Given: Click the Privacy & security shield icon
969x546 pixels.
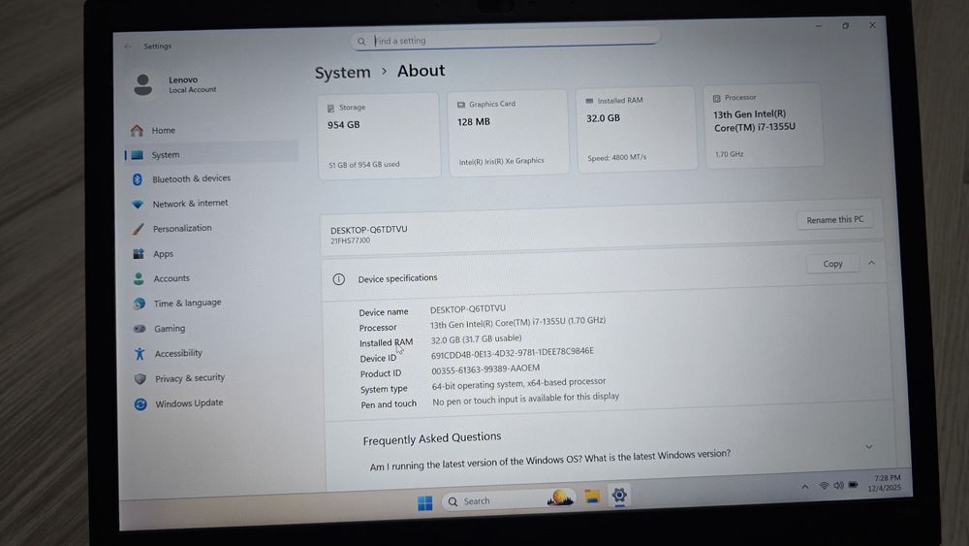Looking at the screenshot, I should point(141,378).
